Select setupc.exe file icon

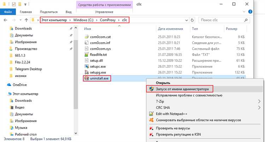tap(87, 66)
